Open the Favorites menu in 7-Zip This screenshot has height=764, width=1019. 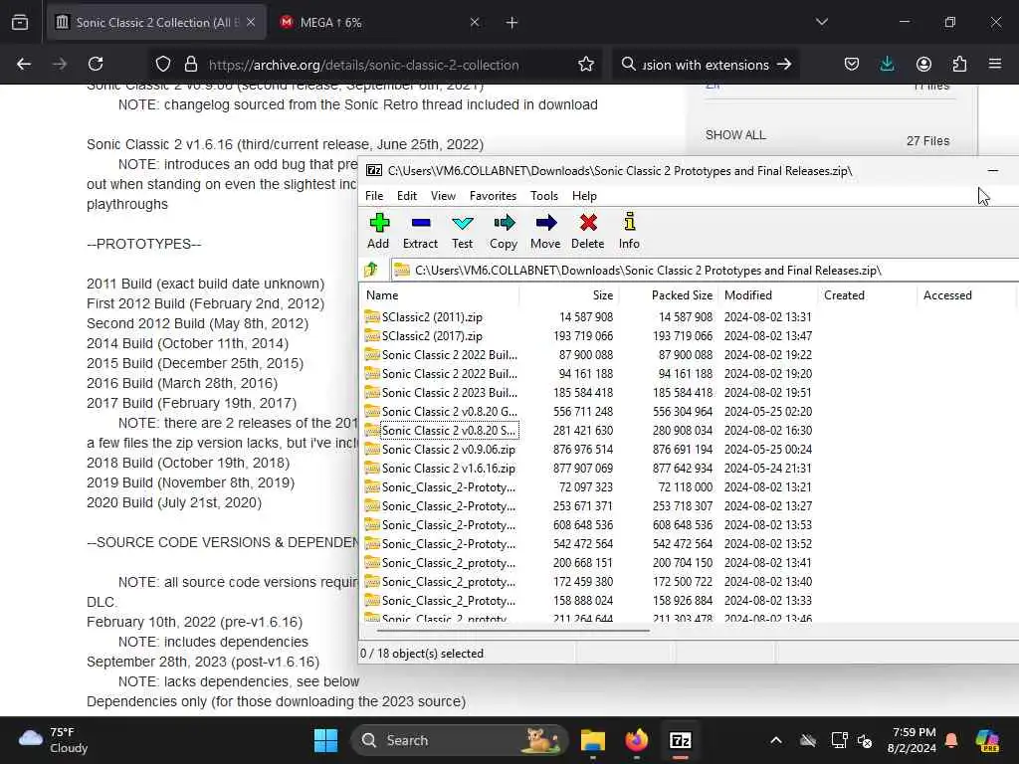[493, 196]
